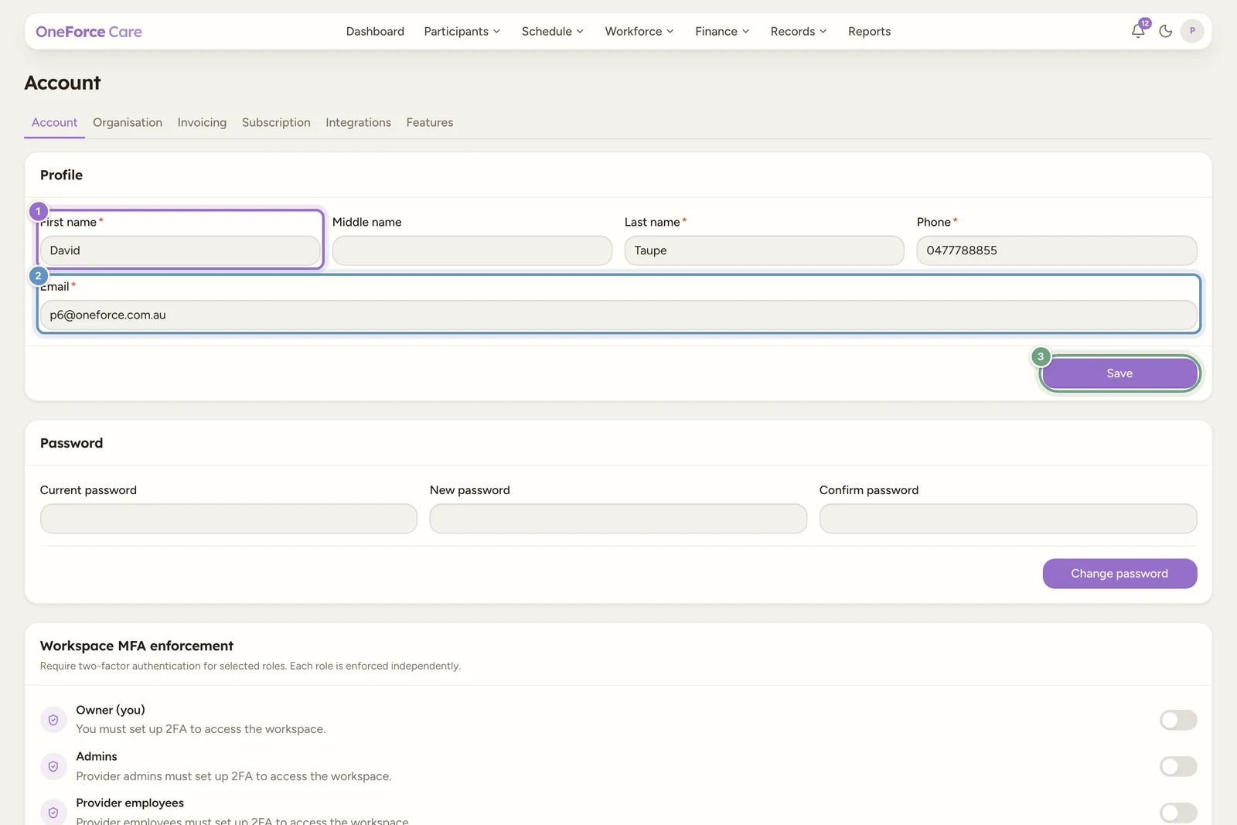Focus the Current password field
Screen dimensions: 1237x825
(229, 519)
